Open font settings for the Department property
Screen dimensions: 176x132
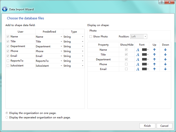(138, 59)
